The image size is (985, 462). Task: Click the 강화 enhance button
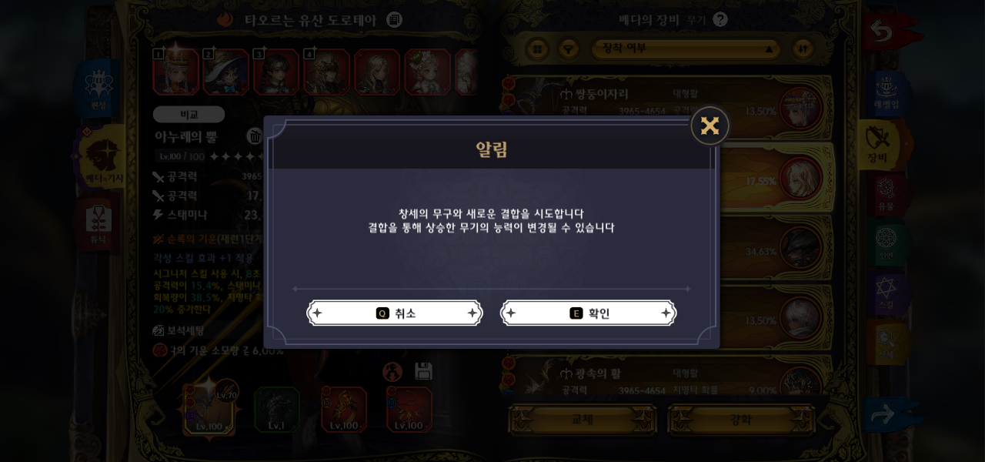coord(741,420)
